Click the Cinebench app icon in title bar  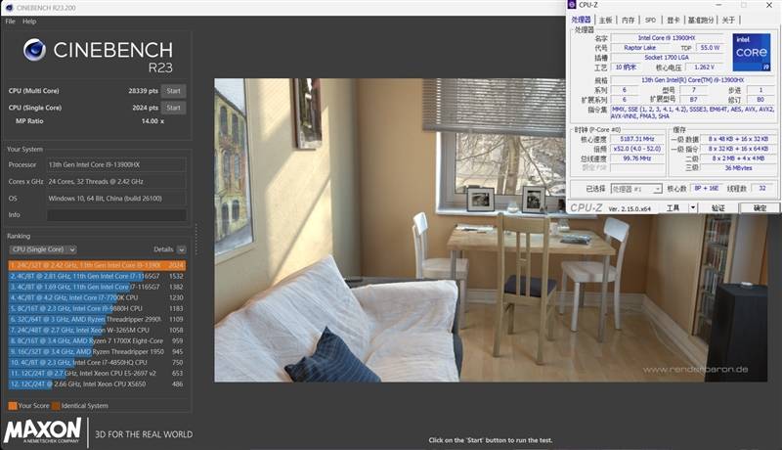9,8
